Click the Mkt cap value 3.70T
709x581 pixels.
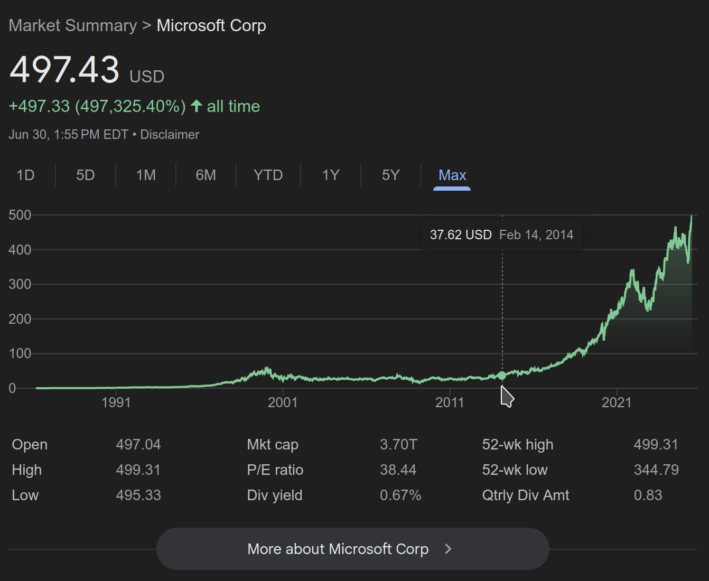[398, 444]
